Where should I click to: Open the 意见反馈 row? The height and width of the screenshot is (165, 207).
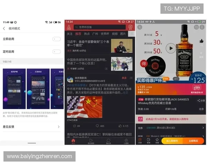pyautogui.click(x=32, y=127)
